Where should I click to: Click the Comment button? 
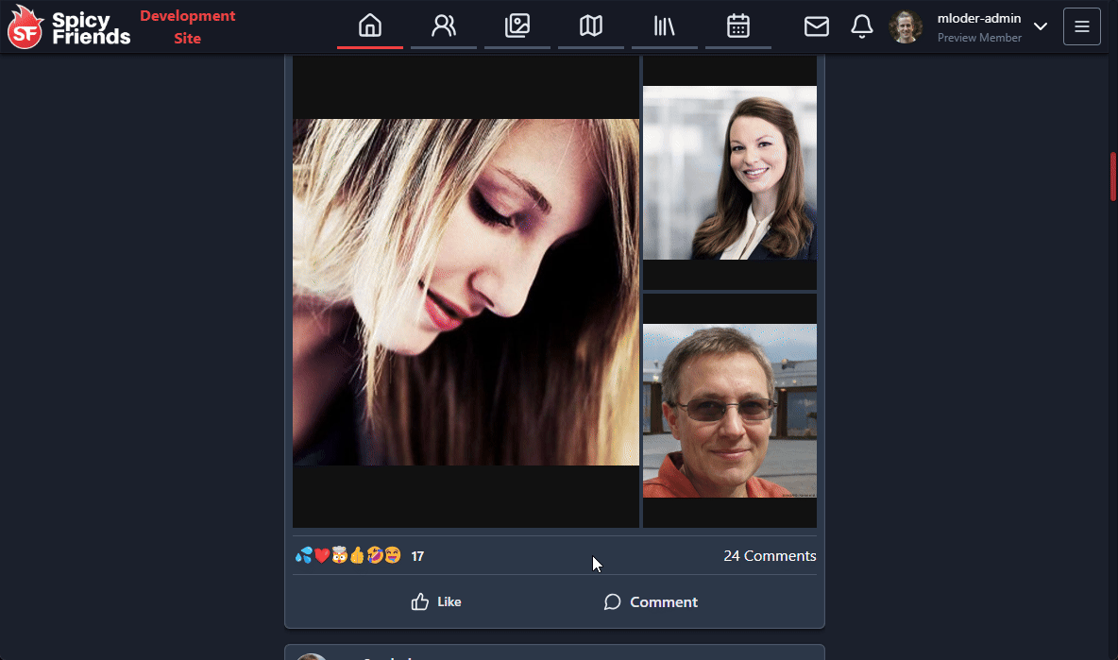point(651,601)
